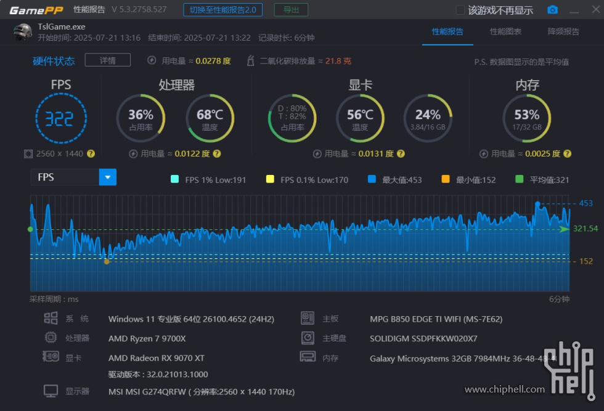Image resolution: width=604 pixels, height=411 pixels.
Task: Click the graphics card D:80% T:82% usage gauge
Action: [292, 118]
